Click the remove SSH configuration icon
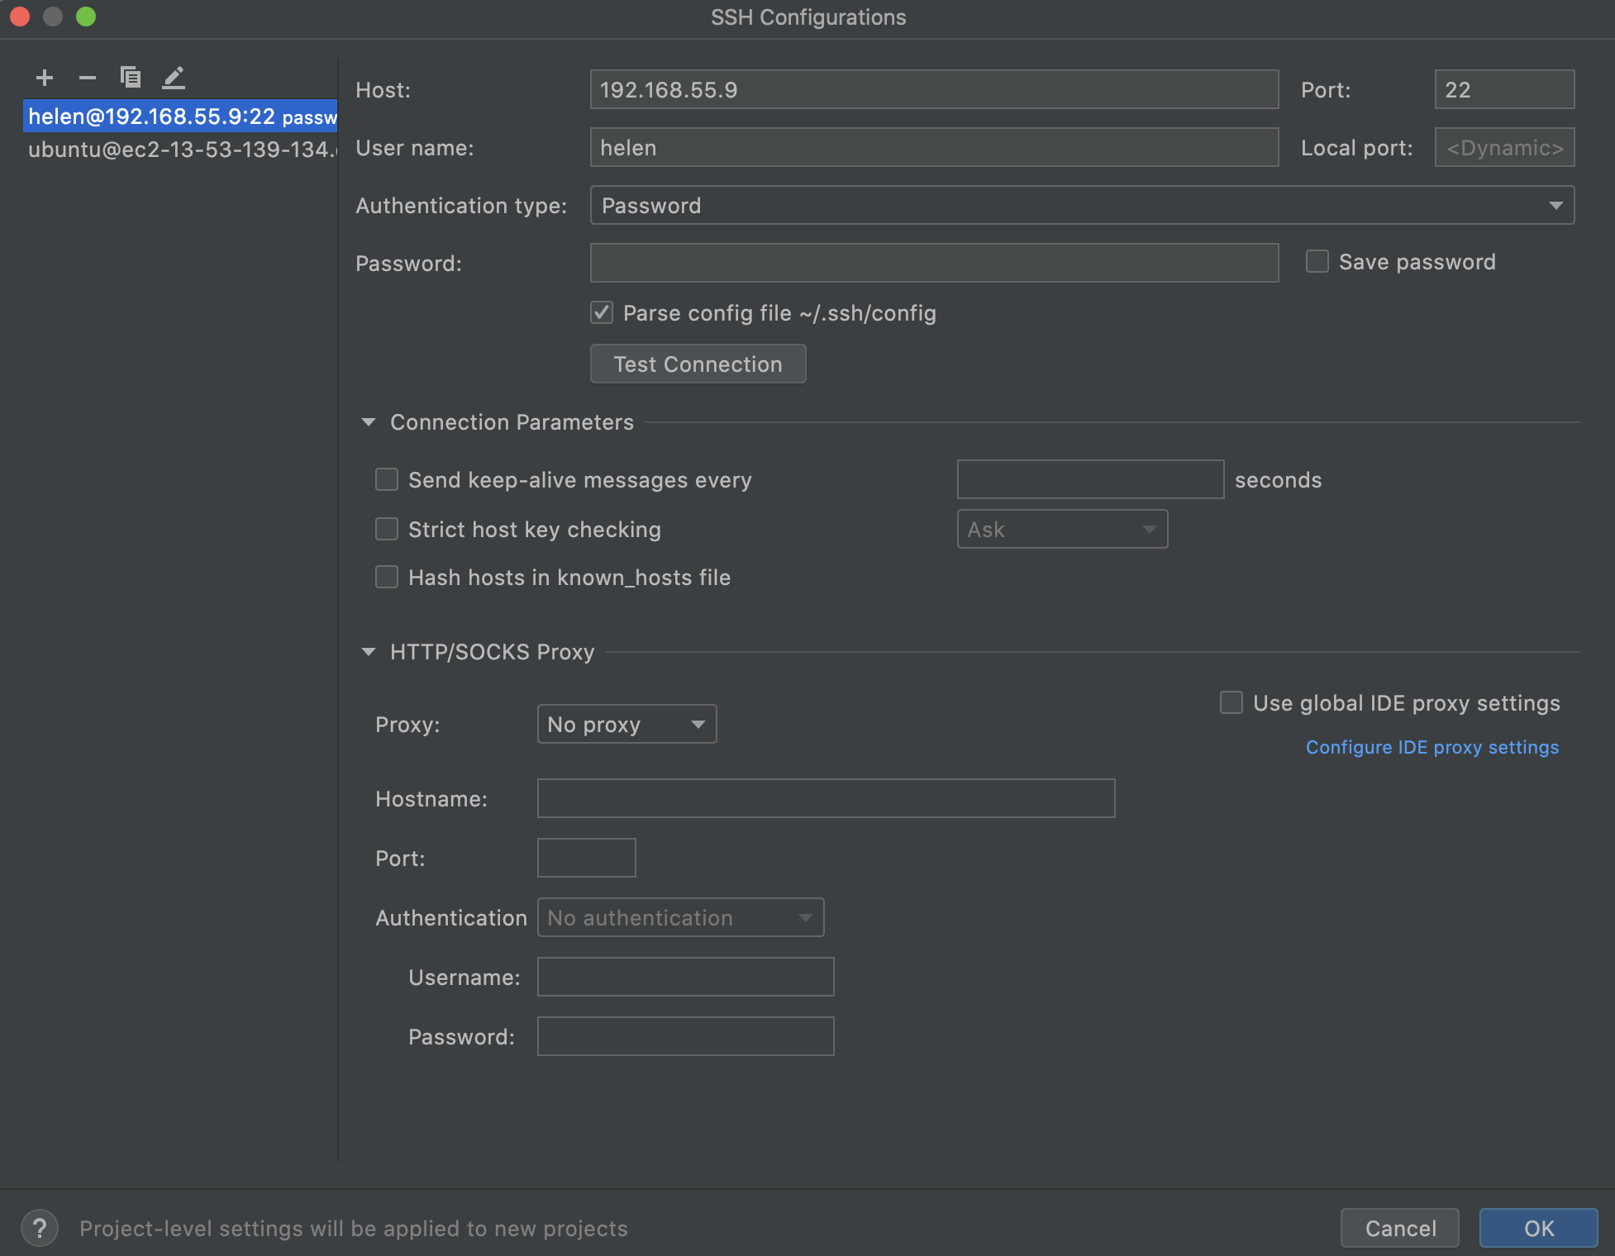Screen dimensions: 1615x1256 85,76
